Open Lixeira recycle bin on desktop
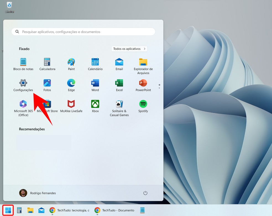Screen dimensions: 272x216 tap(9, 7)
